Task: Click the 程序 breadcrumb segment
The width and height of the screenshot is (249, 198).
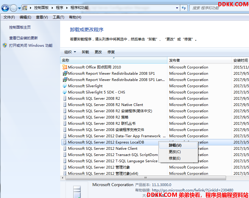Action: pos(60,8)
